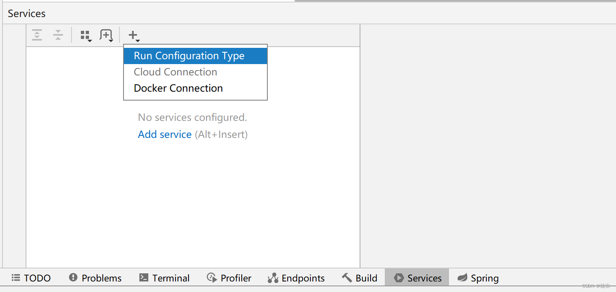The width and height of the screenshot is (616, 292).
Task: Click the Add service link
Action: 165,134
